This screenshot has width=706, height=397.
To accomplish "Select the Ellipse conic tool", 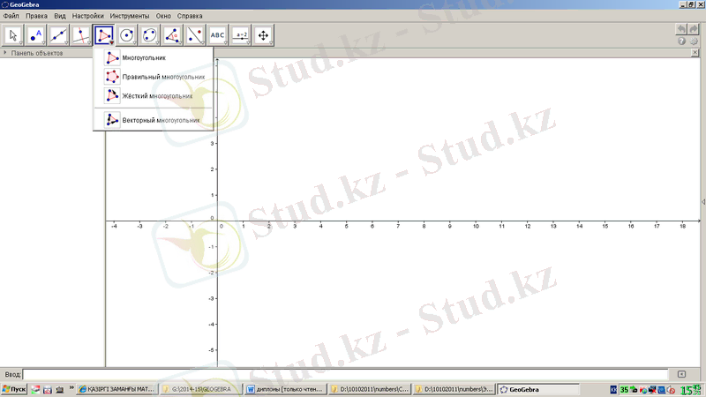I will click(x=149, y=35).
